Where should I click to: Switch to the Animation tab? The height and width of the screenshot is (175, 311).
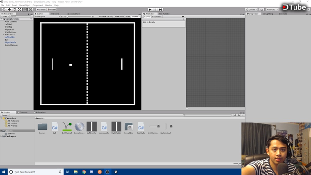[40, 112]
